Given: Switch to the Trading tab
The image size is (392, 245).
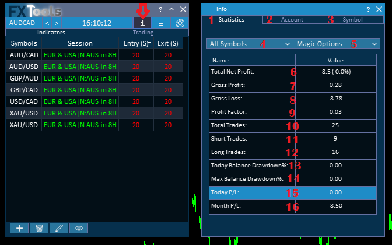Looking at the screenshot, I should pyautogui.click(x=143, y=33).
